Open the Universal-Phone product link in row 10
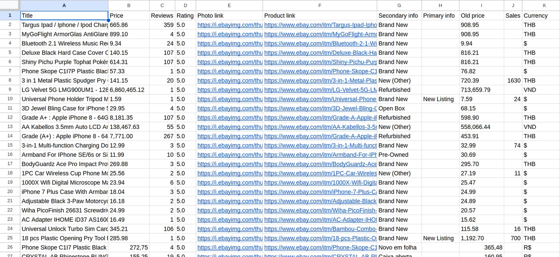The image size is (560, 257). click(x=320, y=99)
